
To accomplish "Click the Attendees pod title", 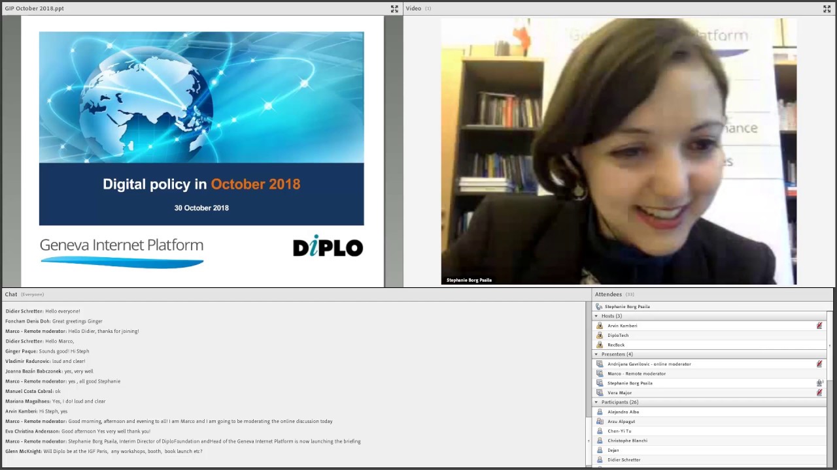I will pos(608,294).
